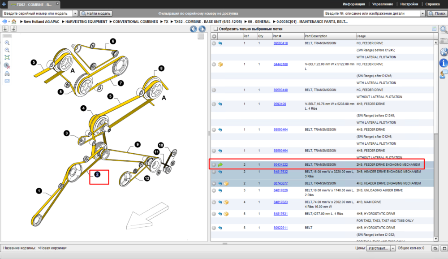Clear selected callouts on the diagram
This screenshot has width=448, height=259.
click(7, 66)
